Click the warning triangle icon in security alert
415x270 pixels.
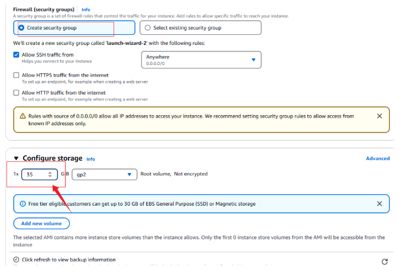click(23, 116)
